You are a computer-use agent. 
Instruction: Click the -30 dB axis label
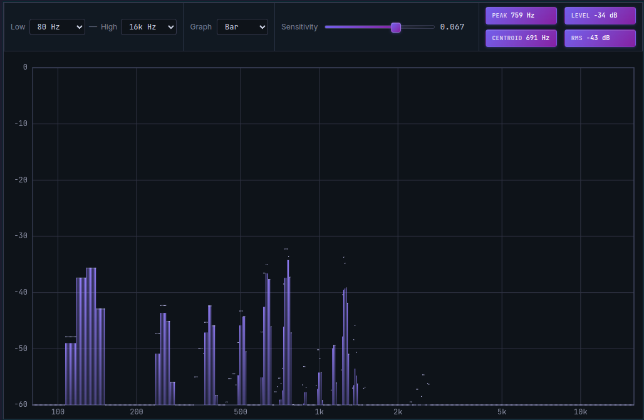point(21,236)
